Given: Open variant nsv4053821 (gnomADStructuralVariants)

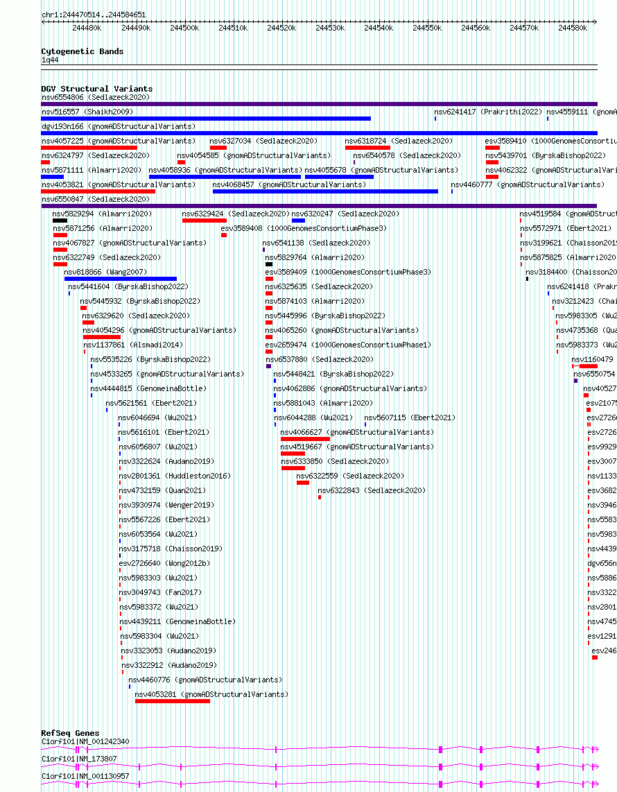Looking at the screenshot, I should (118, 185).
